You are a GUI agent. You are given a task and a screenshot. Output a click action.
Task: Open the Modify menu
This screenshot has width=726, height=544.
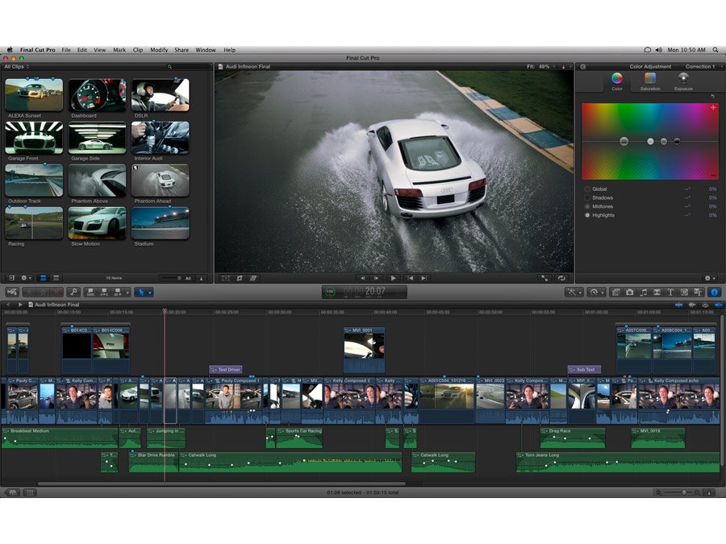click(159, 50)
